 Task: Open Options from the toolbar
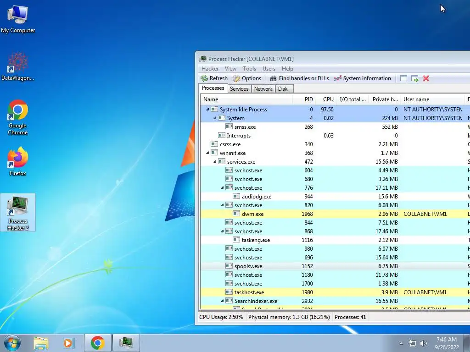pyautogui.click(x=247, y=78)
